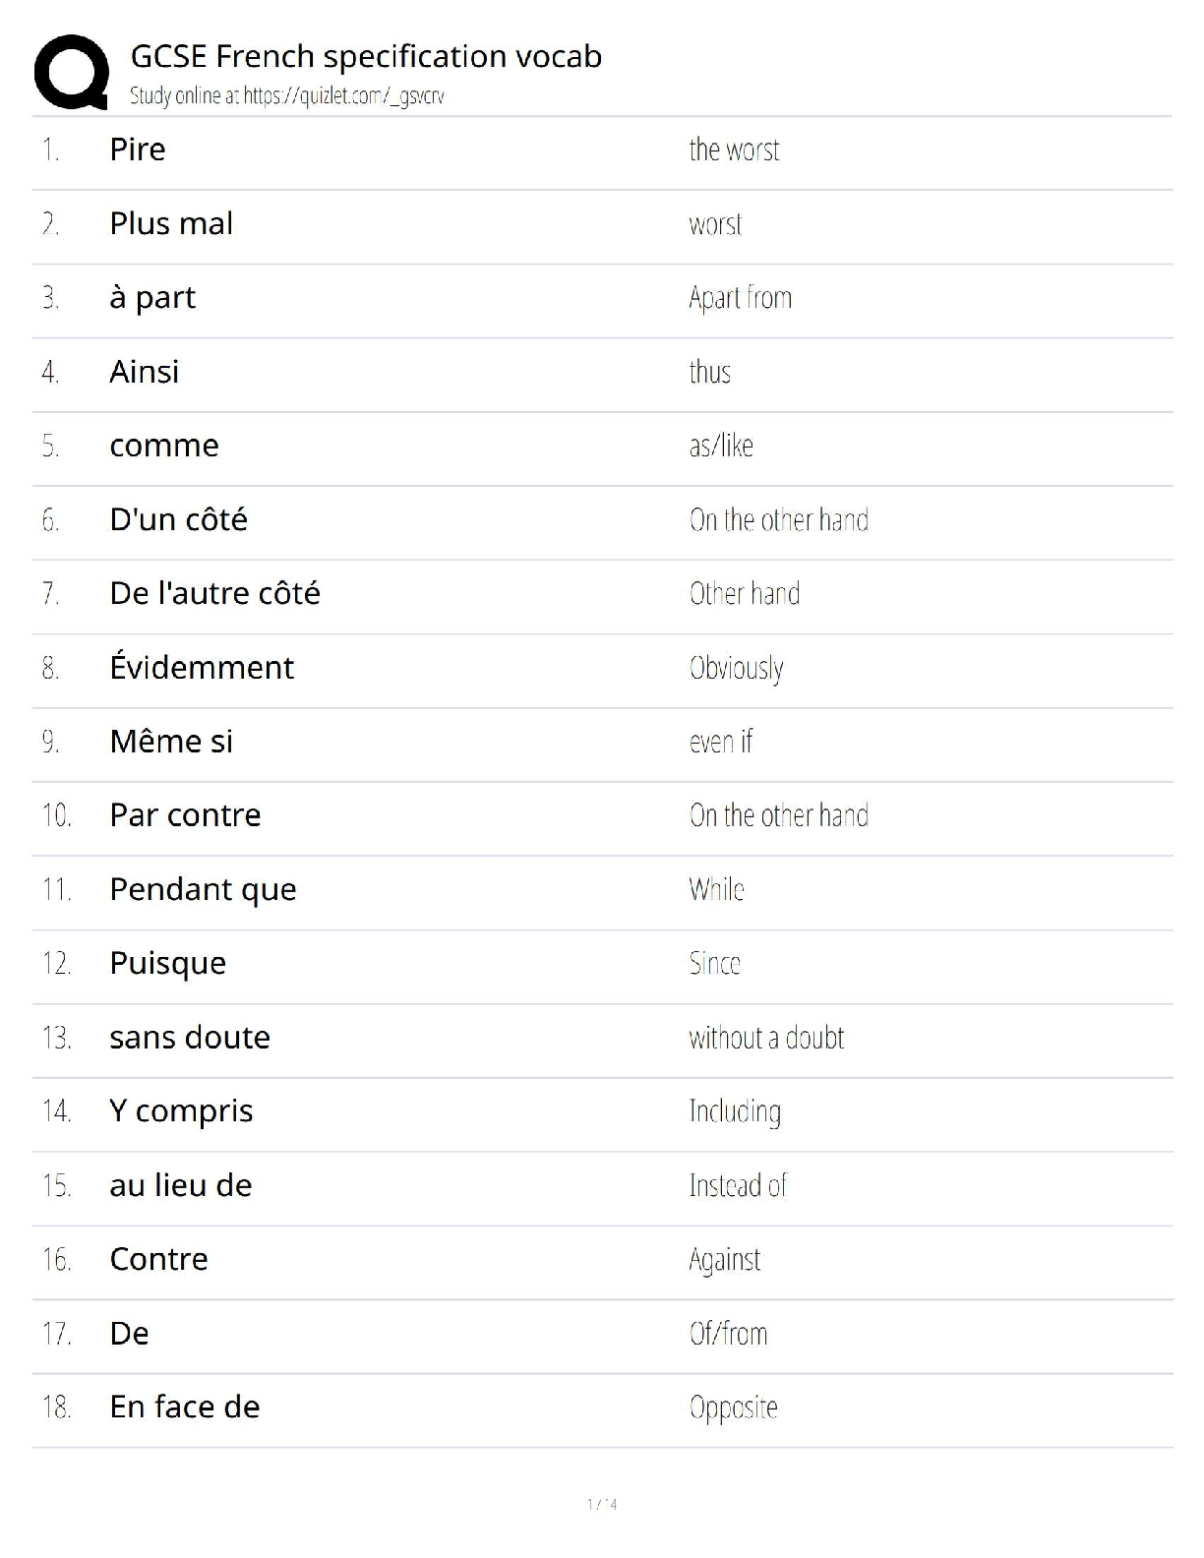
Task: Click the term 'Plus mal'
Action: 171,223
